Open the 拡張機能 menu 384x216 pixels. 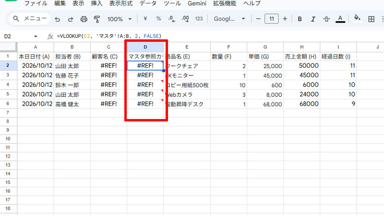click(225, 3)
